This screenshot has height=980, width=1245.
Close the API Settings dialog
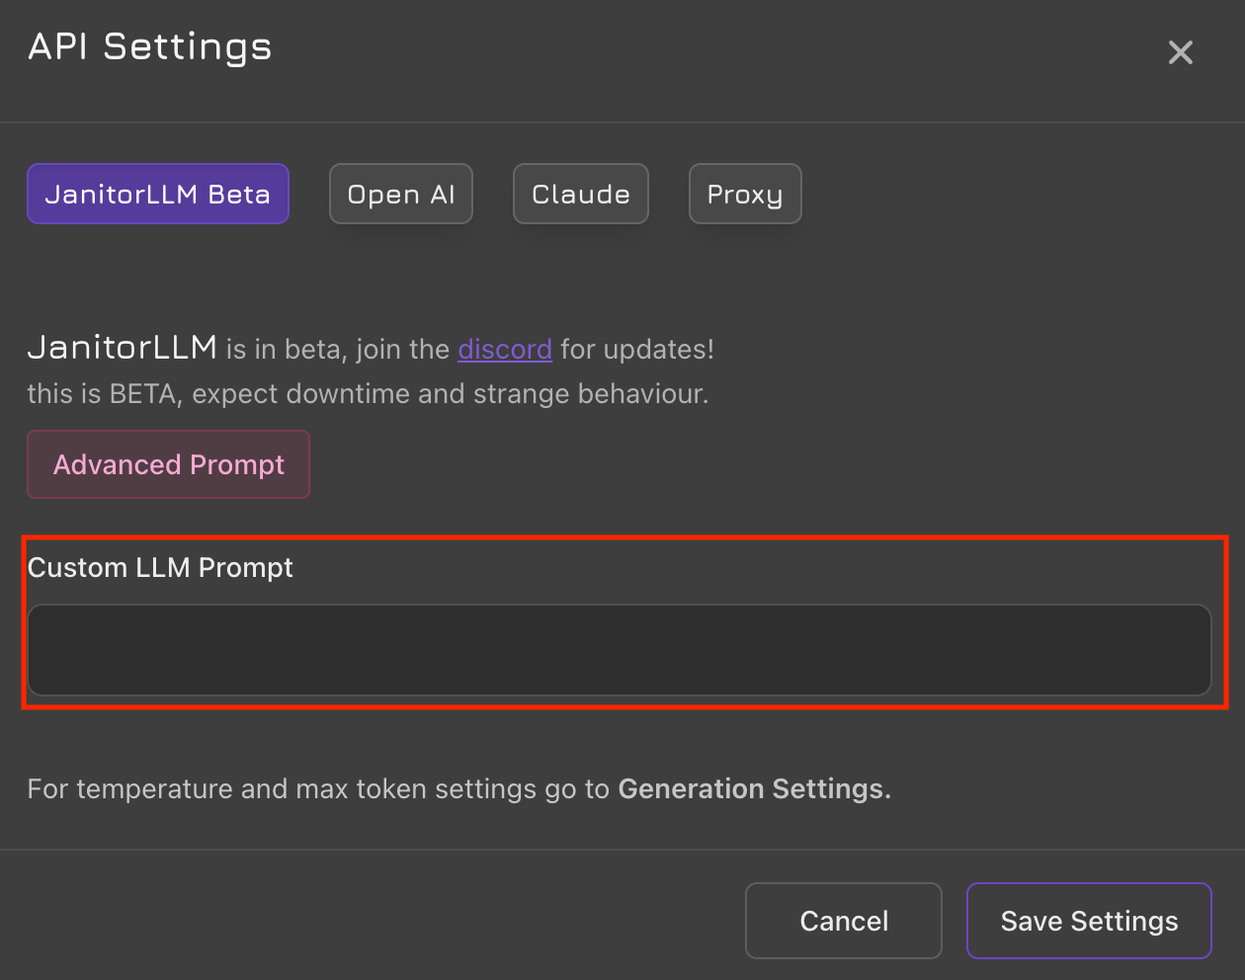pos(1180,52)
